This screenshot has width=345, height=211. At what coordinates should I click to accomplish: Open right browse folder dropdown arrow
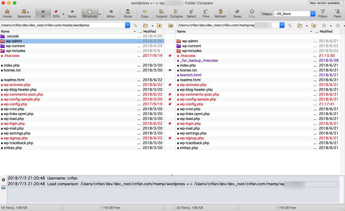pyautogui.click(x=307, y=26)
